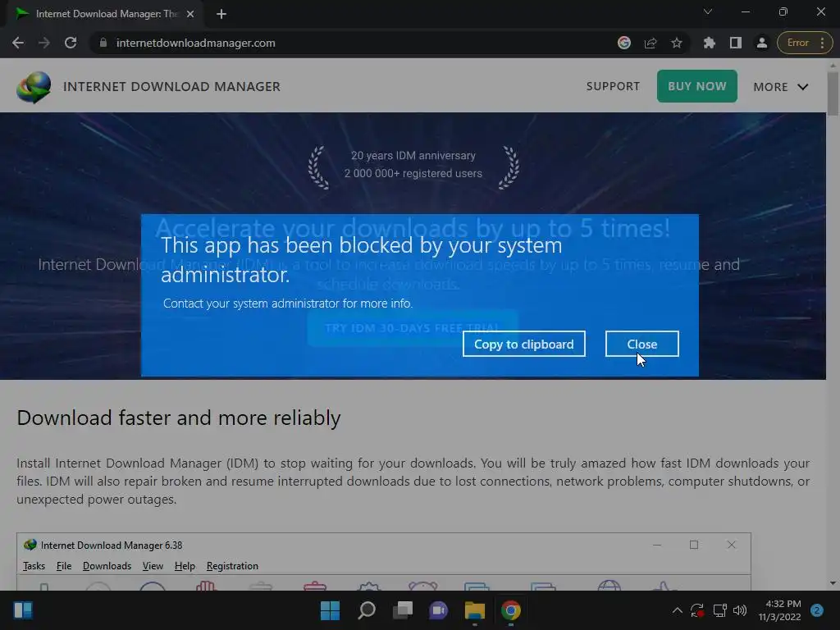The image size is (840, 630).
Task: Open File menu in IDM screenshot
Action: pos(64,566)
